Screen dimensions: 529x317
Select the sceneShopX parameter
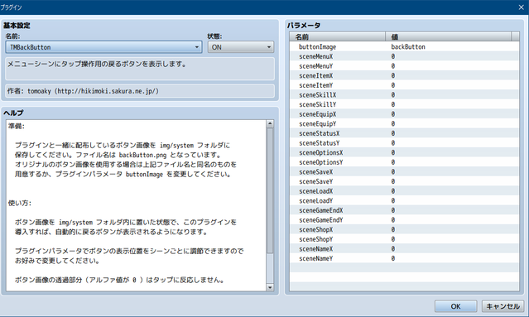[315, 229]
